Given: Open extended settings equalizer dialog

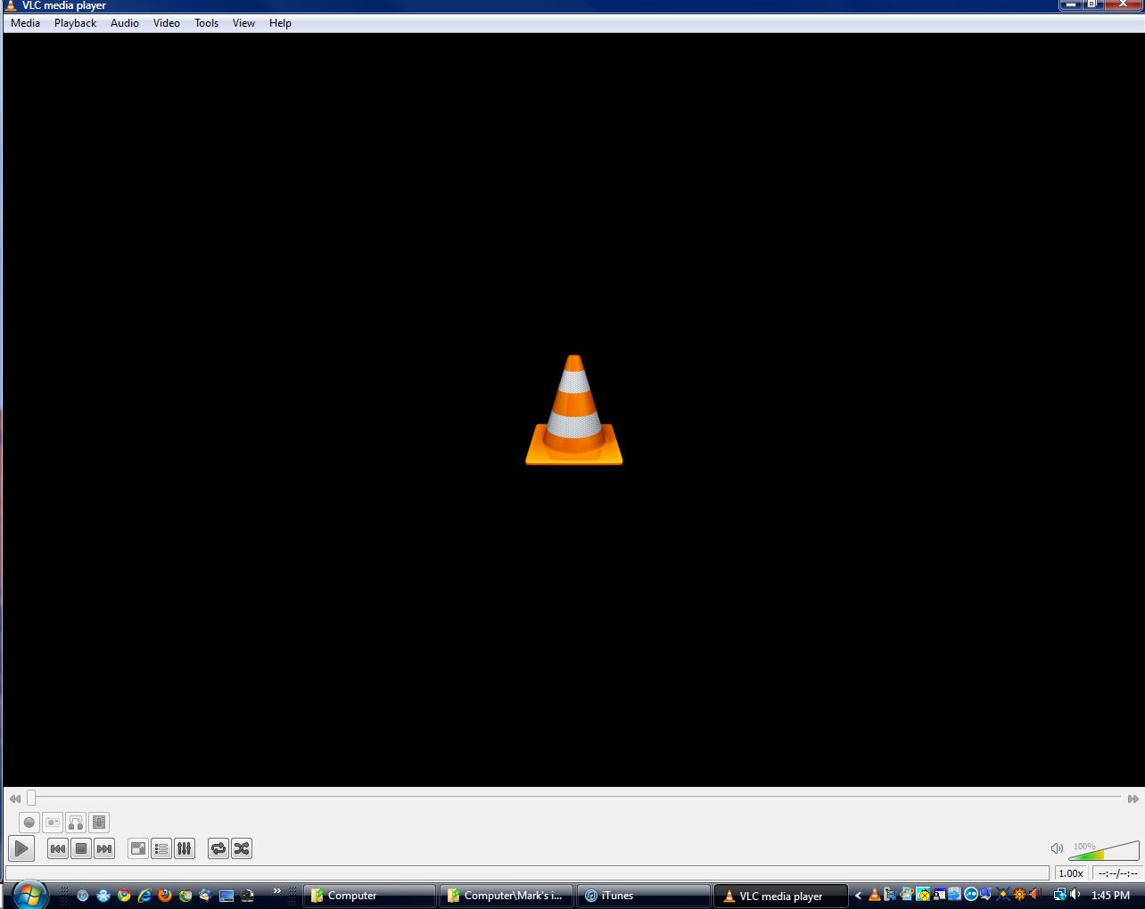Looking at the screenshot, I should [185, 848].
